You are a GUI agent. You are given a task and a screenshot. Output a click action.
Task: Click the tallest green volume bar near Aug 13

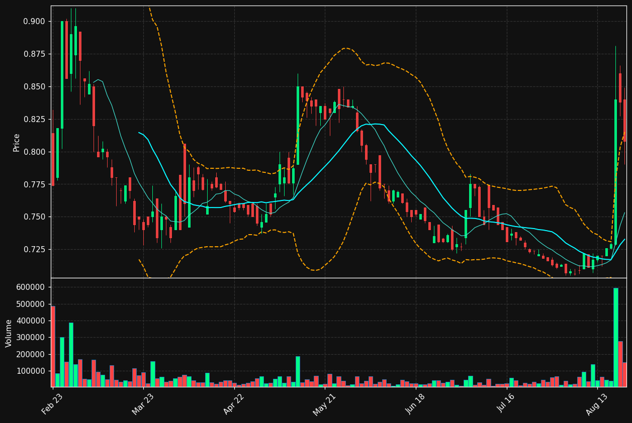616,337
